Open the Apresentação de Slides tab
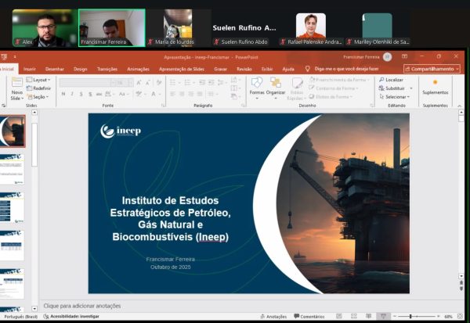Screen dimensions: 470x323 pyautogui.click(x=183, y=69)
